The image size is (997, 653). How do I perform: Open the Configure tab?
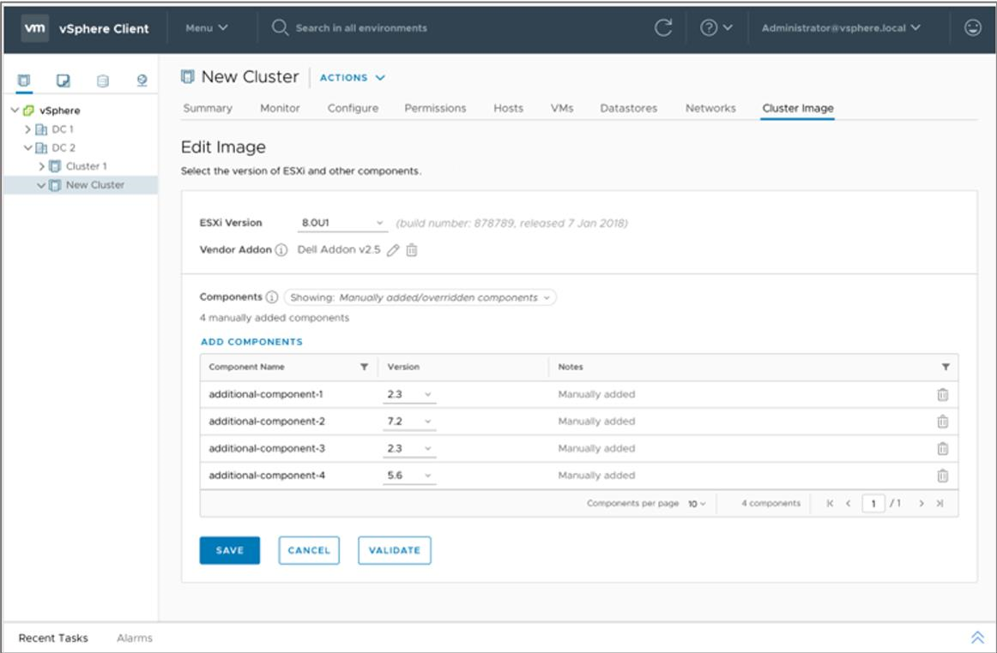353,109
